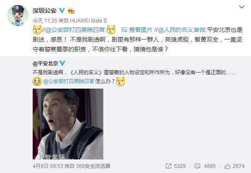Click the repost icon showing 5329
This screenshot has width=251, height=173.
tap(176, 166)
